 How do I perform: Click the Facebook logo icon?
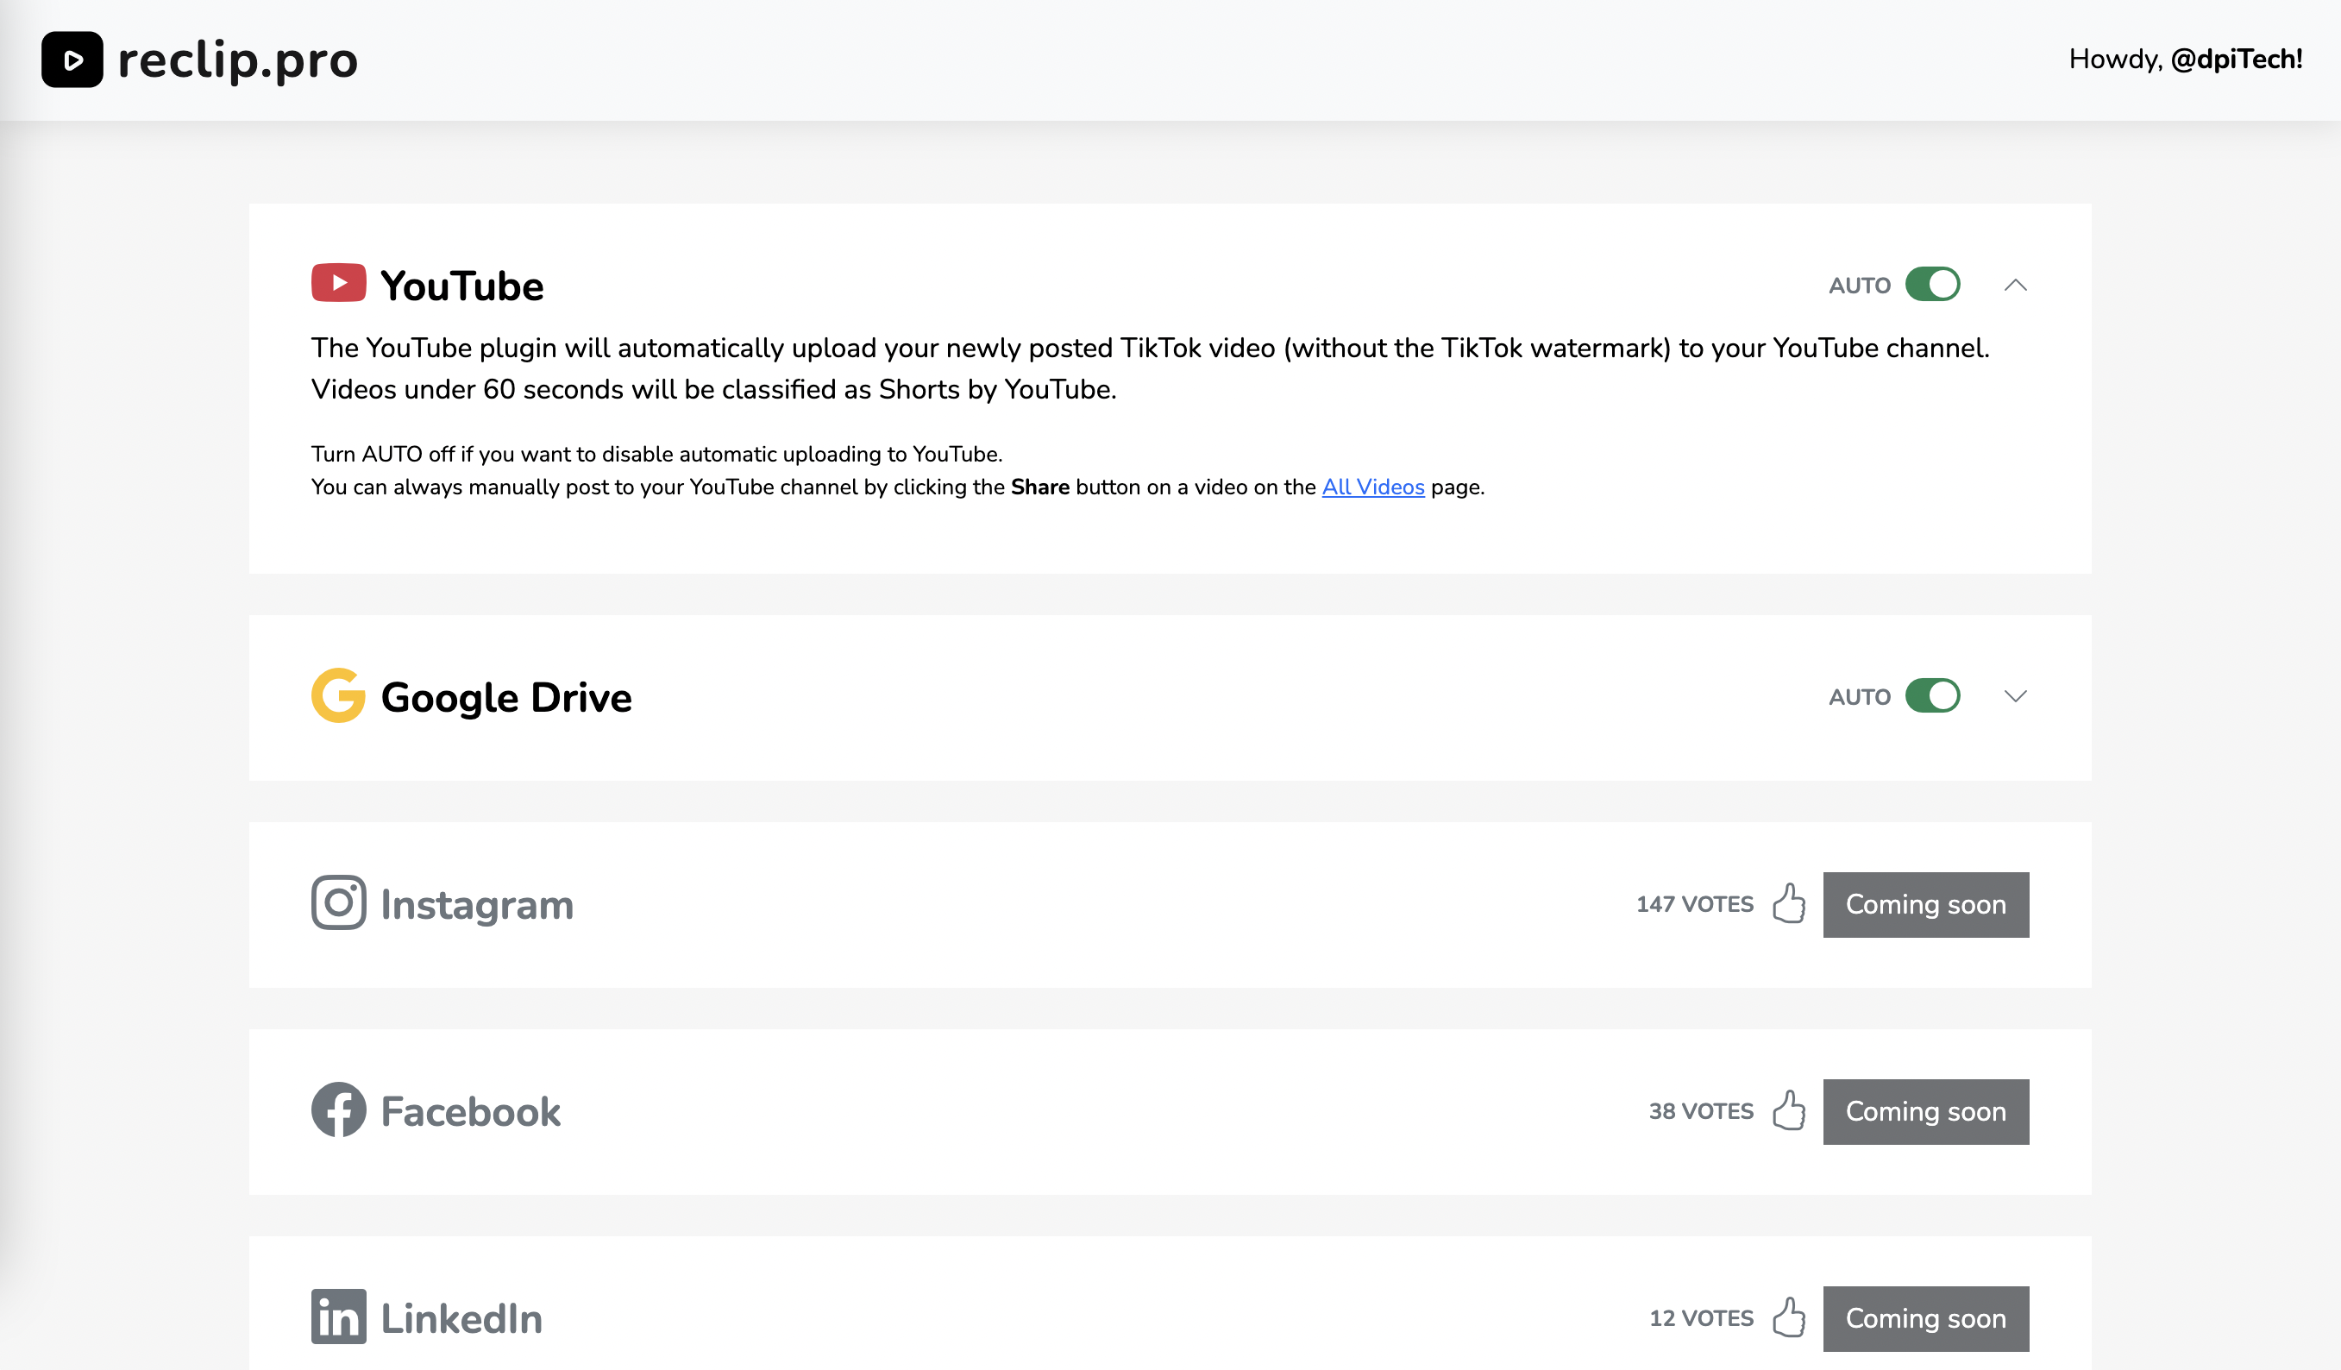[x=338, y=1109]
